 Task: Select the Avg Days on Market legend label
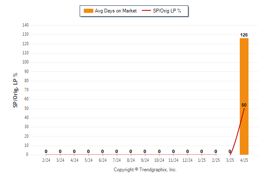pyautogui.click(x=116, y=11)
